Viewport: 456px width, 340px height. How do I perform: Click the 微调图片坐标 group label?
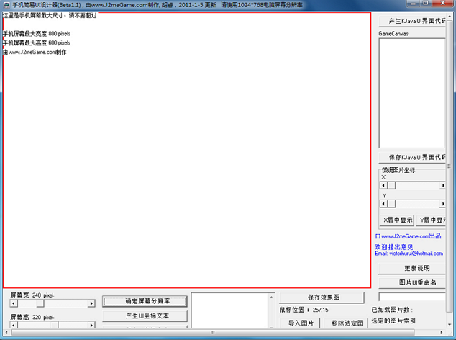pyautogui.click(x=398, y=170)
